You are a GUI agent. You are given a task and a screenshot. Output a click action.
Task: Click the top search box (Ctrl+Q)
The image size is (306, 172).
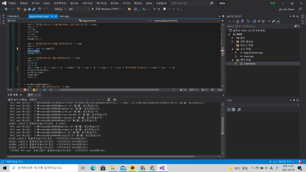coord(192,3)
